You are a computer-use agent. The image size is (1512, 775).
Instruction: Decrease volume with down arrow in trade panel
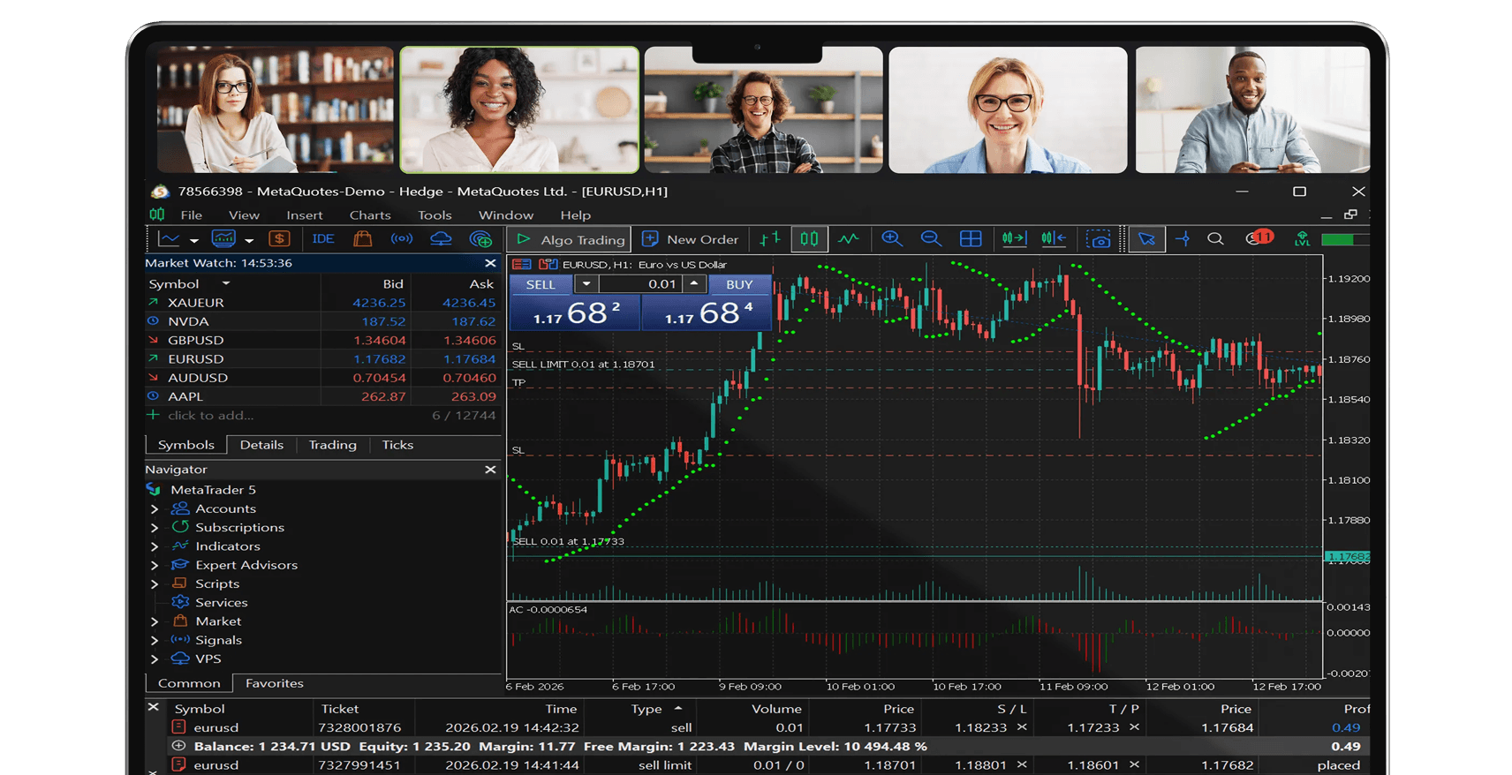(586, 284)
